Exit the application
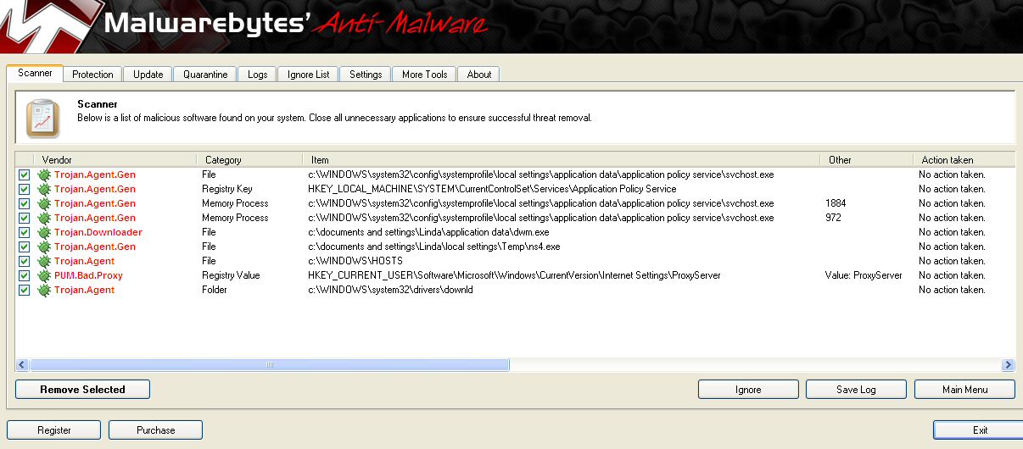The image size is (1023, 449). click(x=980, y=430)
